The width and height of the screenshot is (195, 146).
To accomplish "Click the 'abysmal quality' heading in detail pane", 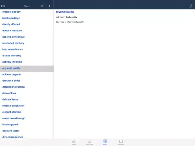I will (x=65, y=12).
